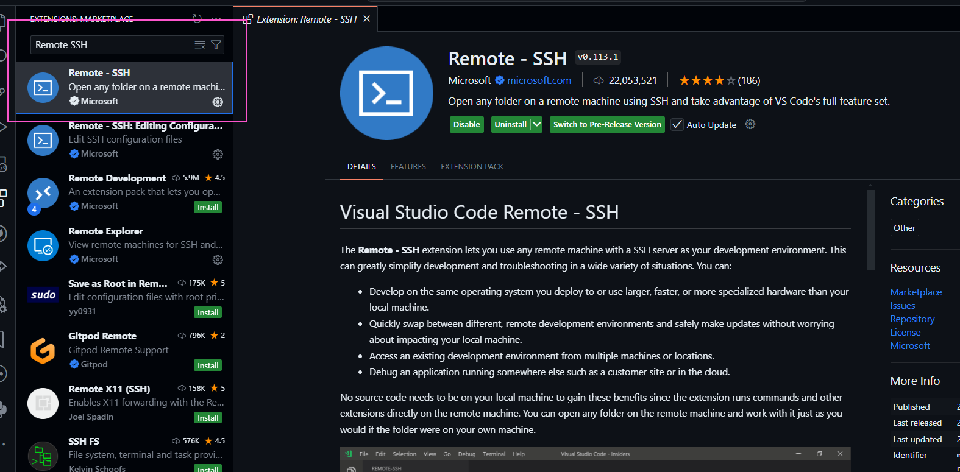The height and width of the screenshot is (472, 960).
Task: Click the VS Code Insiders screenshot in the README
Action: coord(595,459)
